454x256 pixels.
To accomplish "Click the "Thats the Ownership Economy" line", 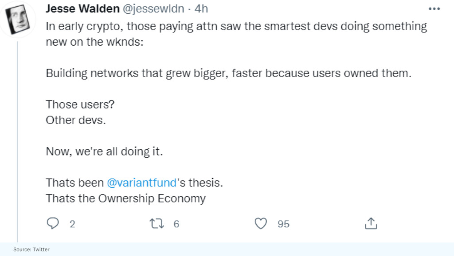I will coord(125,198).
